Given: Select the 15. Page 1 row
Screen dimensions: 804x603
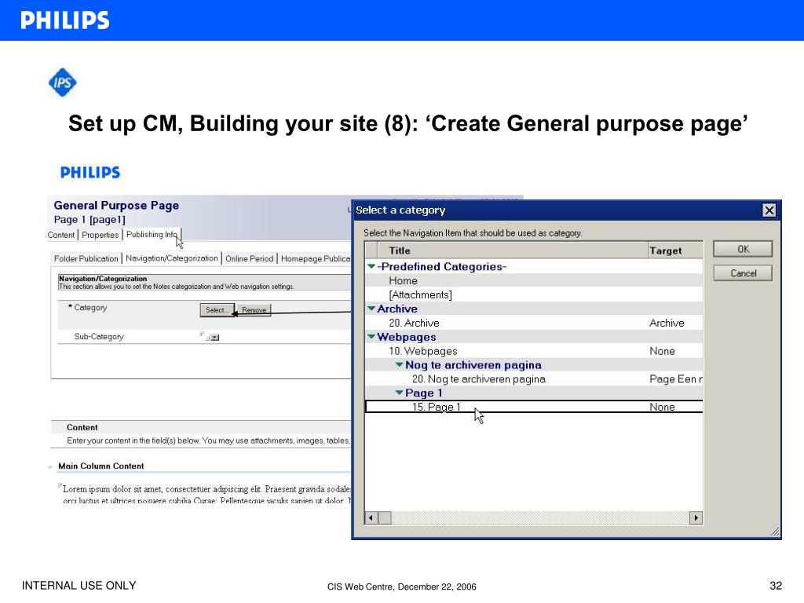Looking at the screenshot, I should pos(534,407).
